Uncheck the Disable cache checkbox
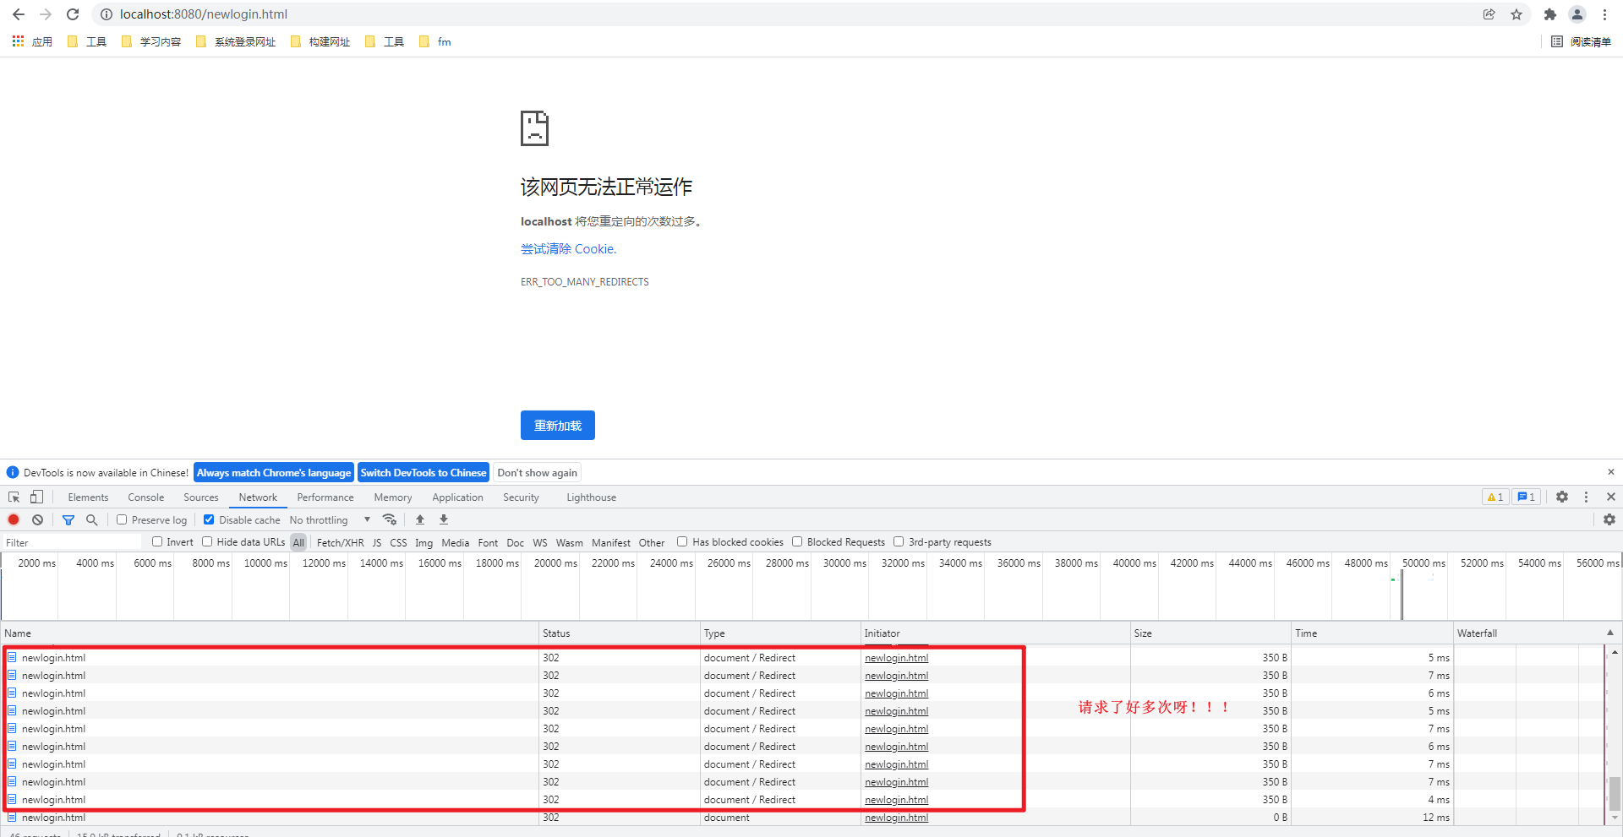The width and height of the screenshot is (1623, 837). [209, 519]
